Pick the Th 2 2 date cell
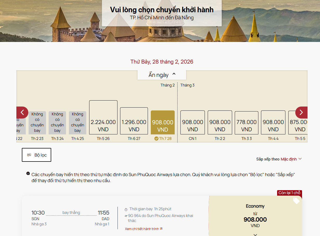 point(220,122)
